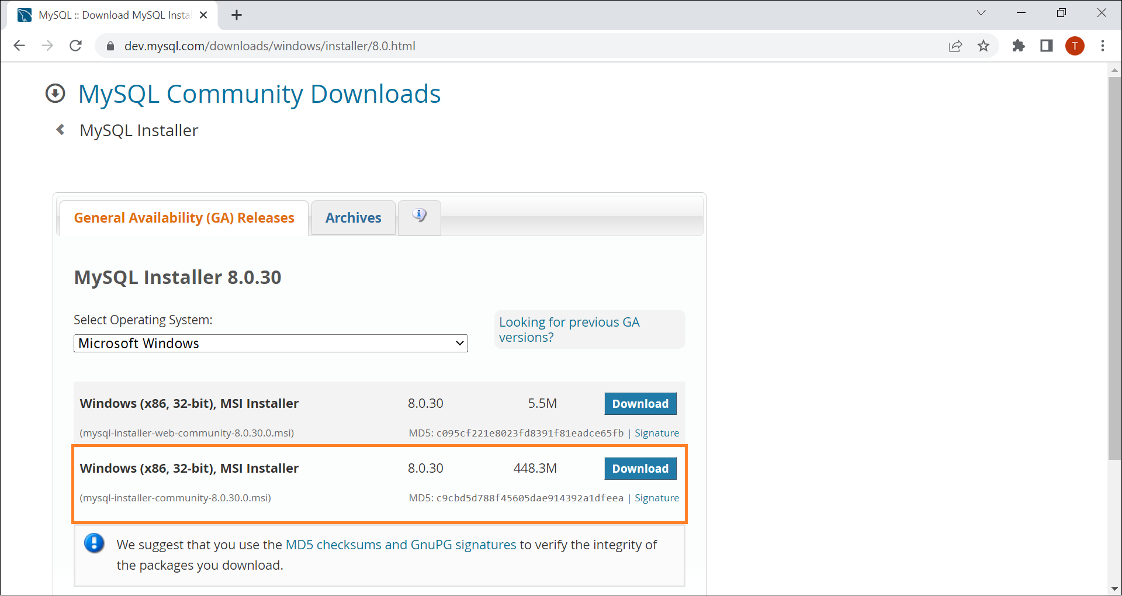Click the padlock site info icon
The height and width of the screenshot is (596, 1122).
(110, 46)
